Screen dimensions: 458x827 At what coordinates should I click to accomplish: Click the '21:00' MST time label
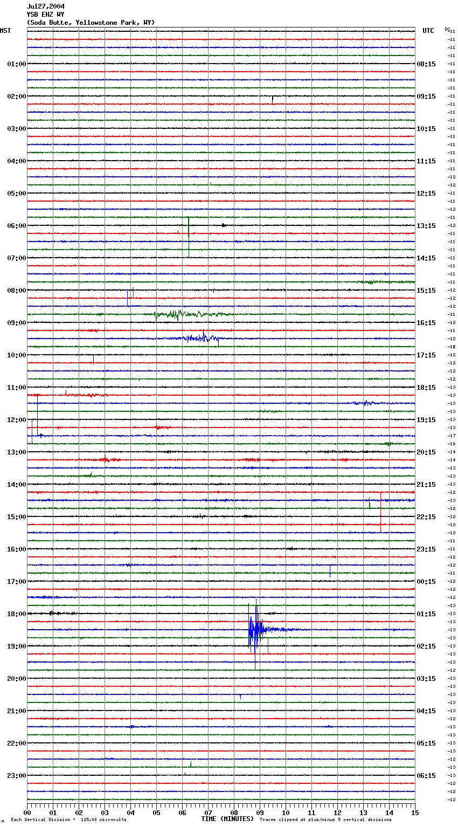[x=17, y=711]
